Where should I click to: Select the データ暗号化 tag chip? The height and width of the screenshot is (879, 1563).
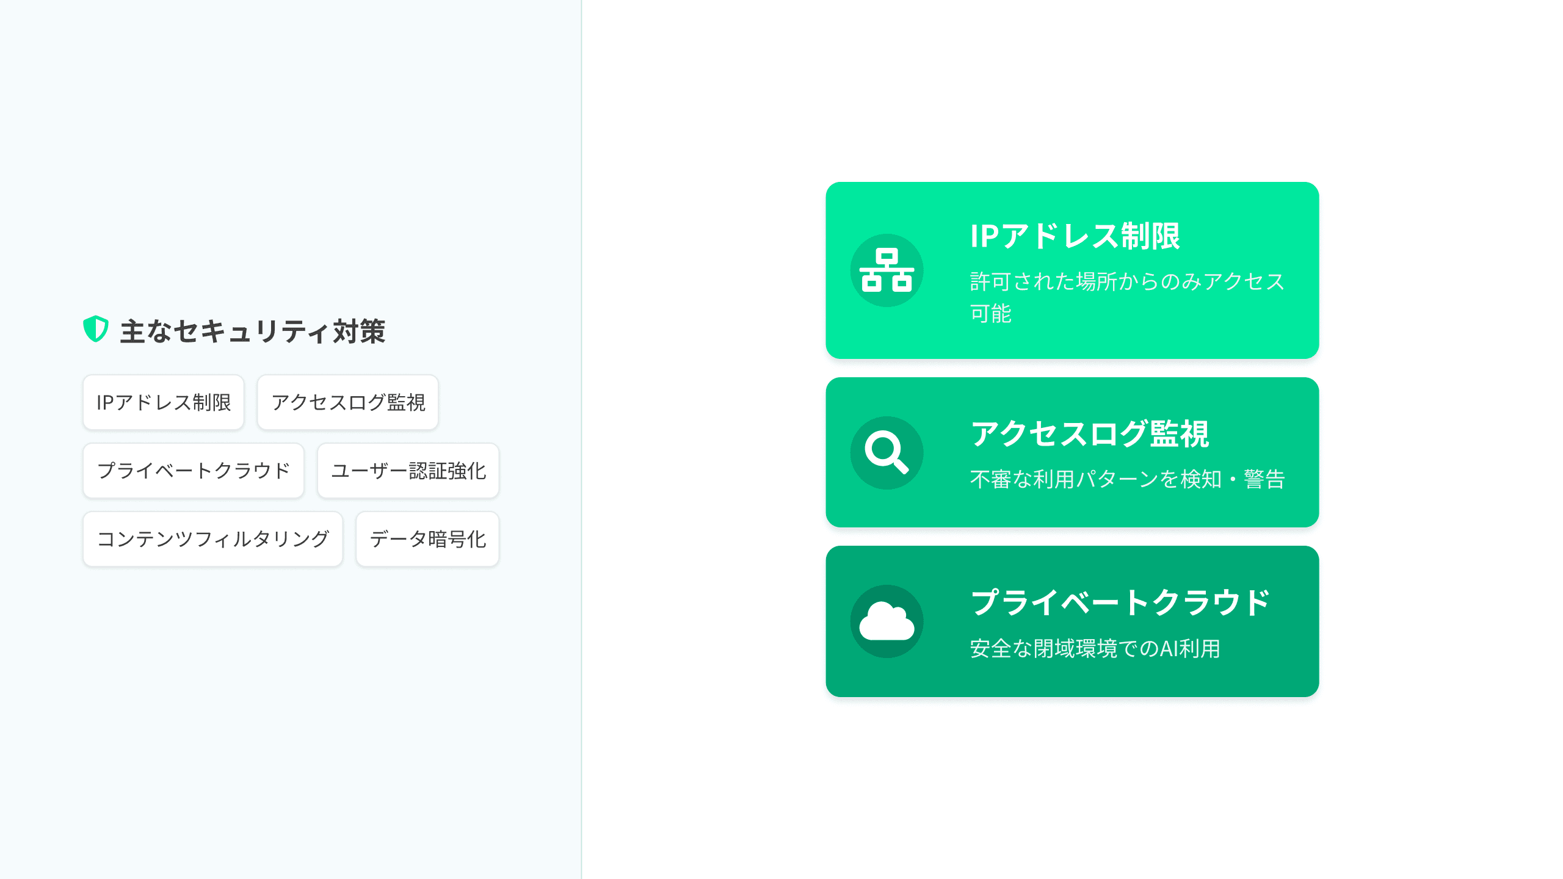point(427,539)
